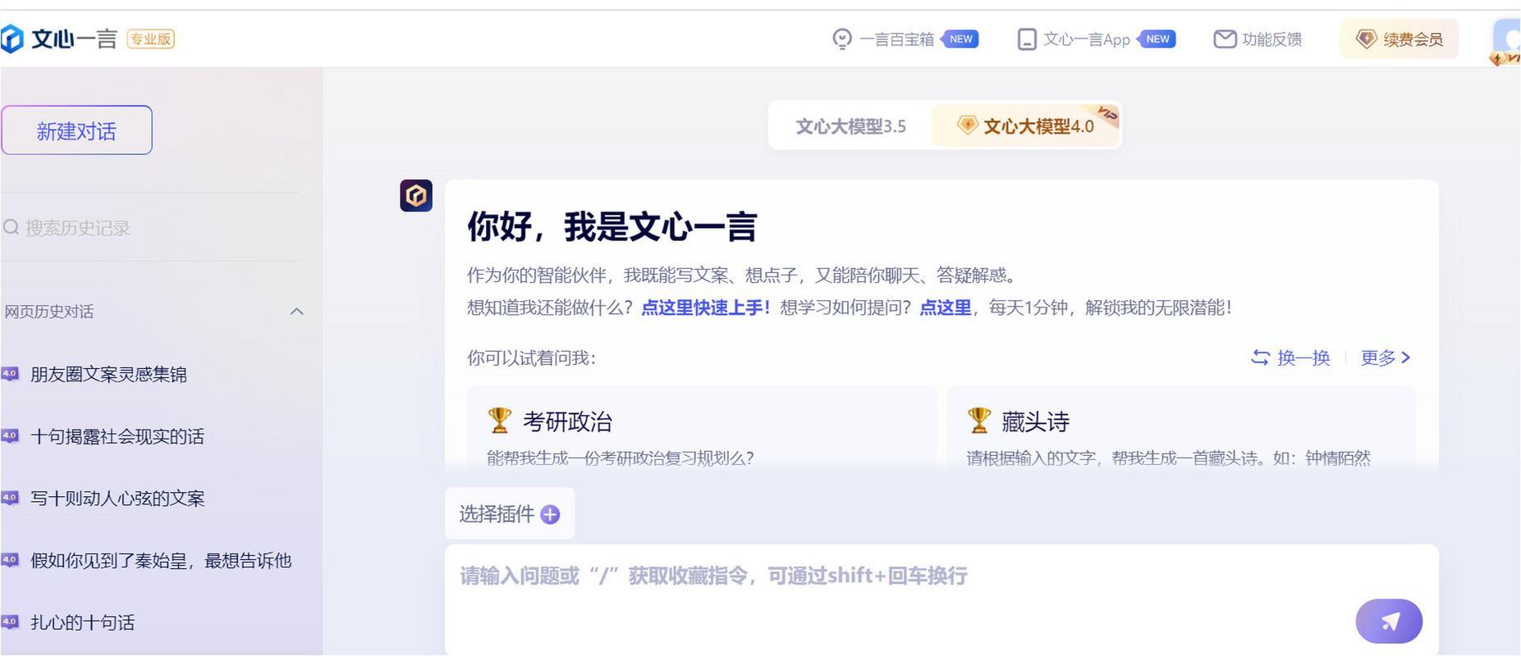Click the trophy icon on 考研政治
Viewport: 1521px width, 656px height.
(x=499, y=421)
